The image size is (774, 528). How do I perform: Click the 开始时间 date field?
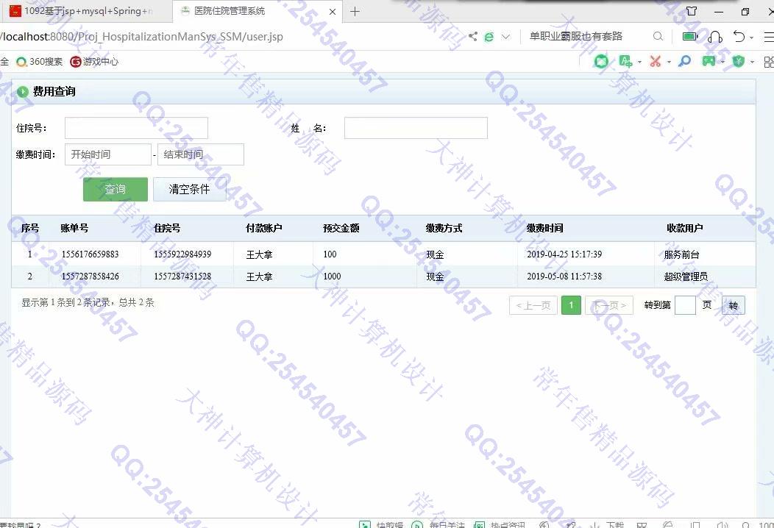[107, 154]
